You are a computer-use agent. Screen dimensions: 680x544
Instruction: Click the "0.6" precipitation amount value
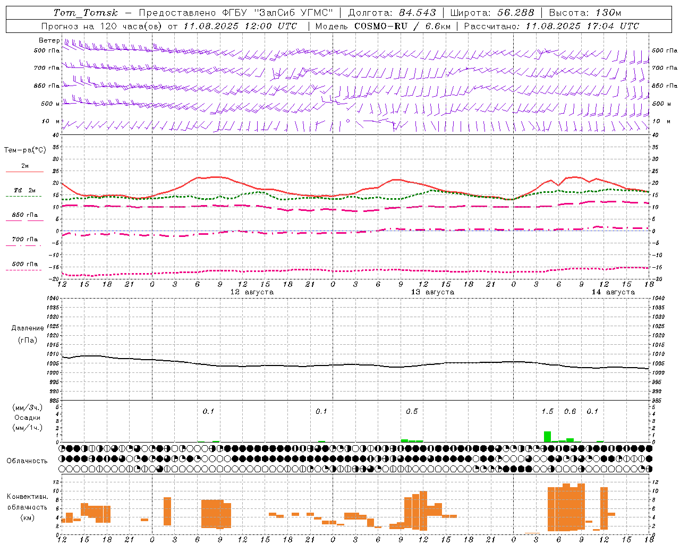pyautogui.click(x=570, y=411)
